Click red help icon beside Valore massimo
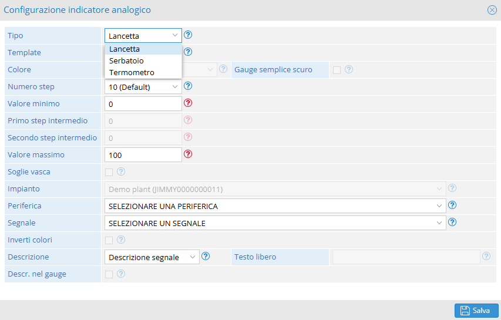This screenshot has height=320, width=501. pyautogui.click(x=188, y=154)
